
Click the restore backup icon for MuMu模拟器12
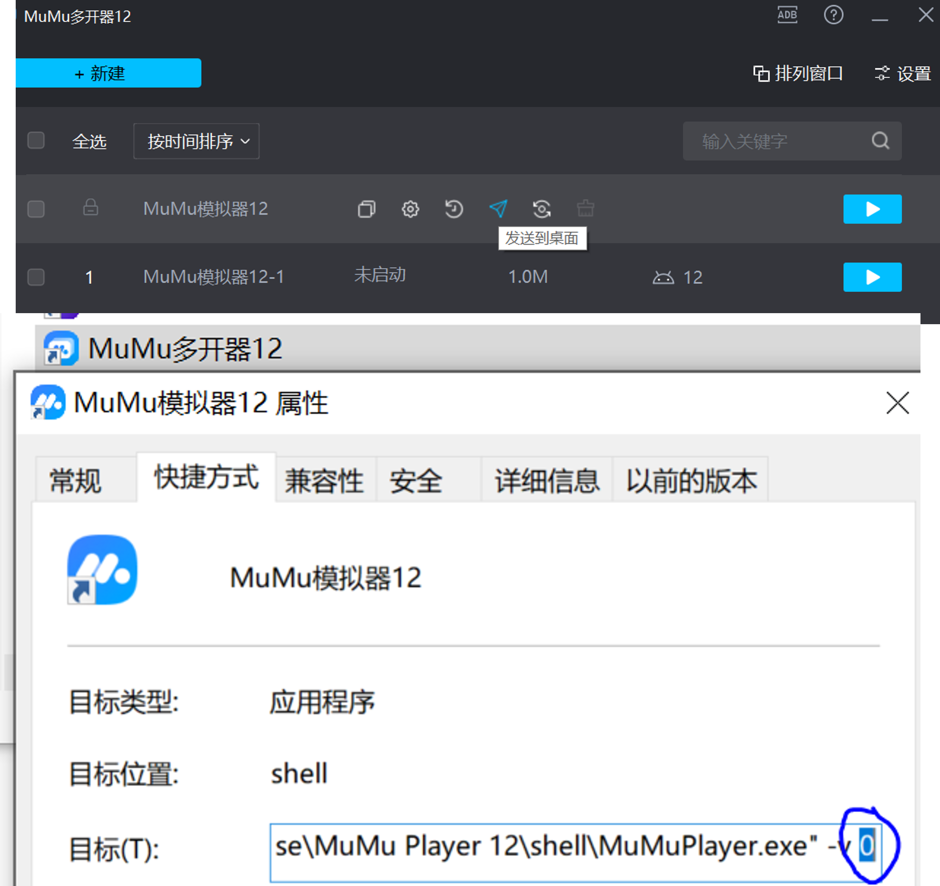(x=454, y=208)
